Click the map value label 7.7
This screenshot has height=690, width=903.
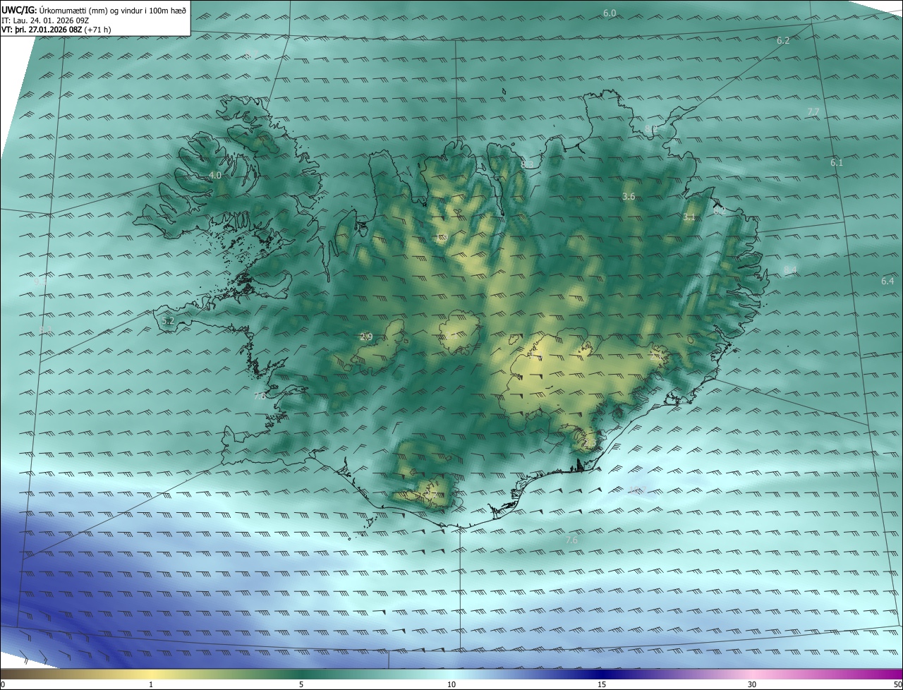pyautogui.click(x=813, y=112)
